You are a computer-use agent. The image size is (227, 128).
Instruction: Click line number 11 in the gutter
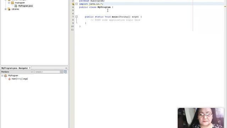(x=72, y=30)
